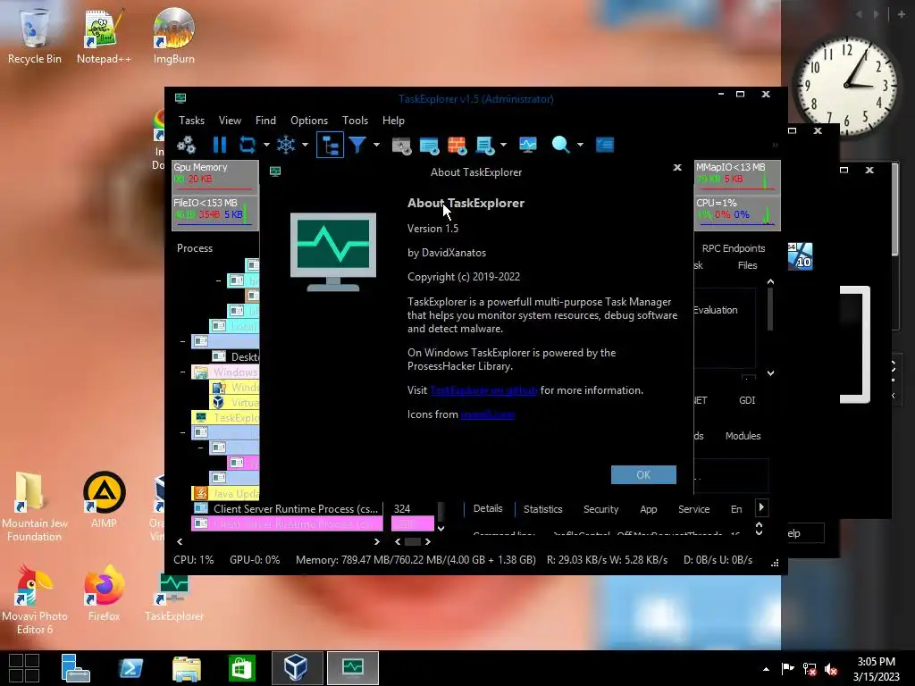The image size is (915, 686).
Task: Click the blue refresh arrows toolbar icon
Action: 248,145
